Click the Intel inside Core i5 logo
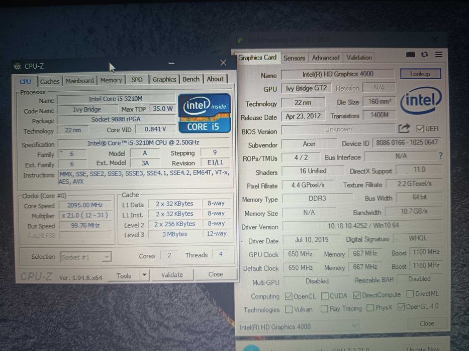 click(204, 113)
